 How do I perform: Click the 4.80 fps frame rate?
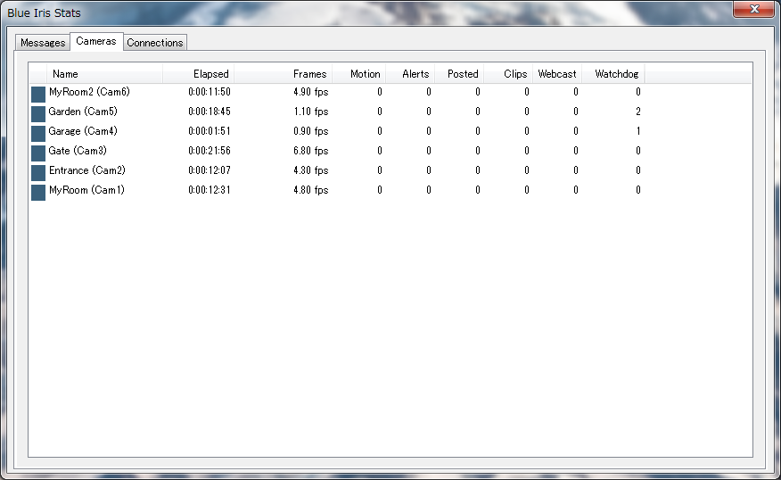[x=311, y=190]
